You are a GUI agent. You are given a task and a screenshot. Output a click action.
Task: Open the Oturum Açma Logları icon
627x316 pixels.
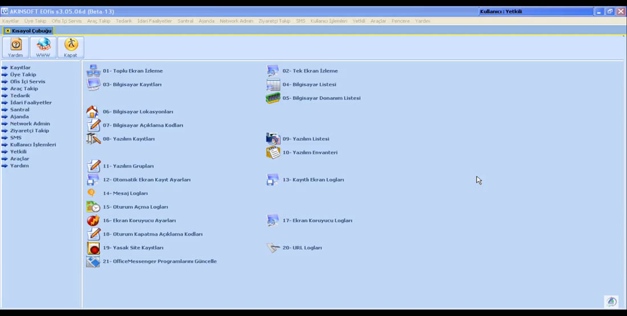click(93, 207)
